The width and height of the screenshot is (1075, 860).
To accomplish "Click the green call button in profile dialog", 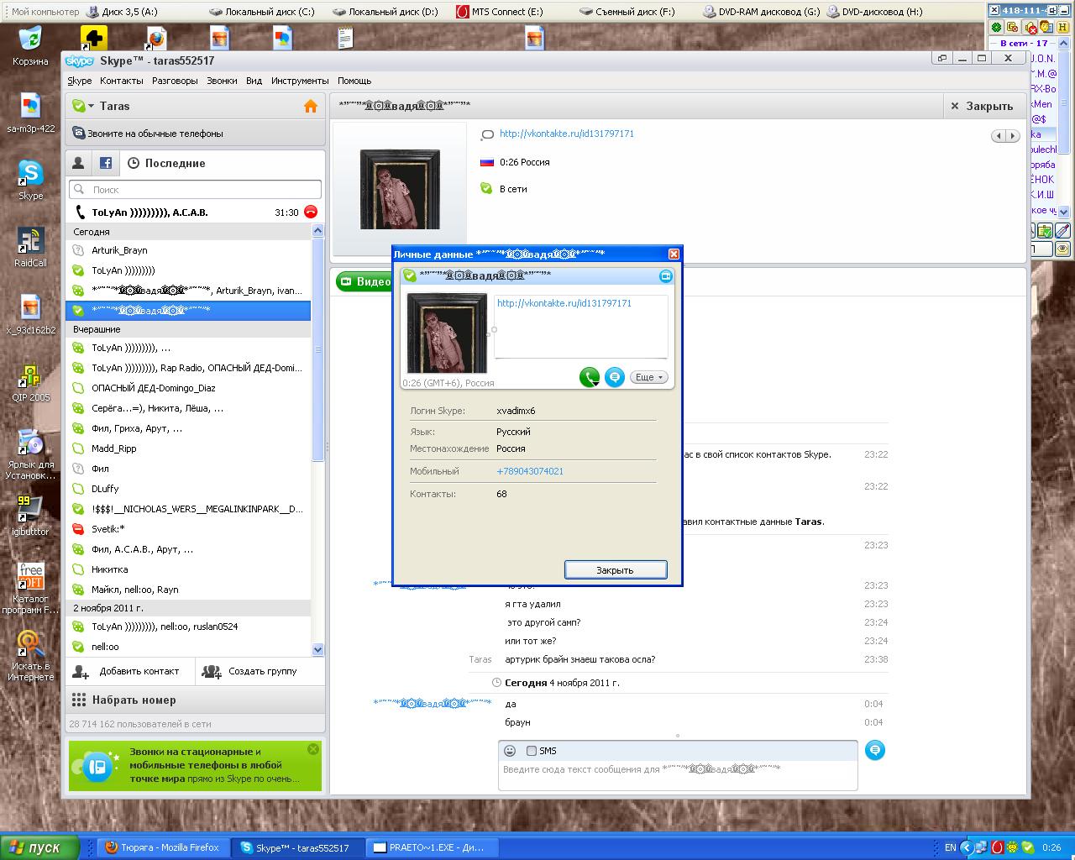I will click(x=590, y=377).
